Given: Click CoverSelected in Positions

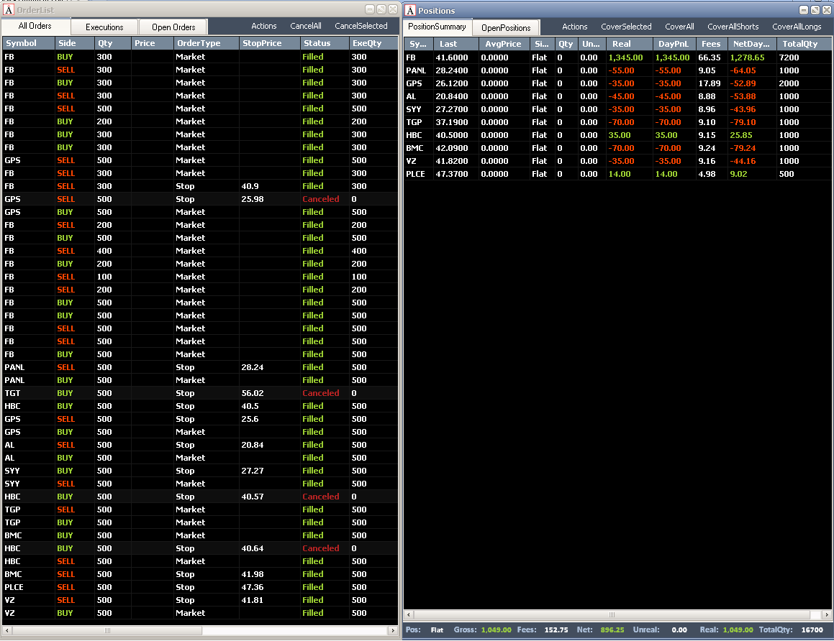Looking at the screenshot, I should [x=626, y=27].
